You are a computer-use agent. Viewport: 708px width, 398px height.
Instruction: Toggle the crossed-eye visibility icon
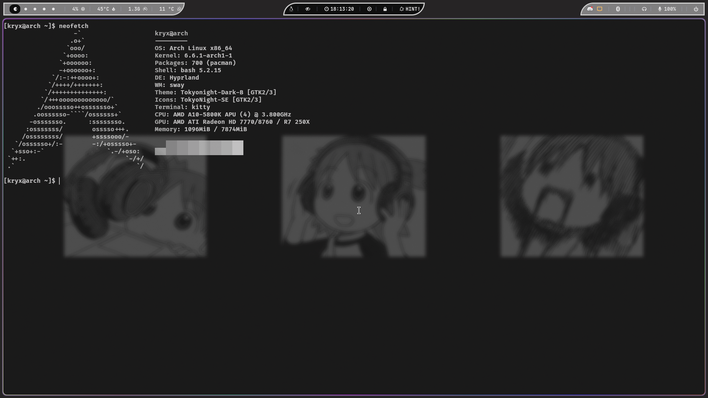[308, 9]
